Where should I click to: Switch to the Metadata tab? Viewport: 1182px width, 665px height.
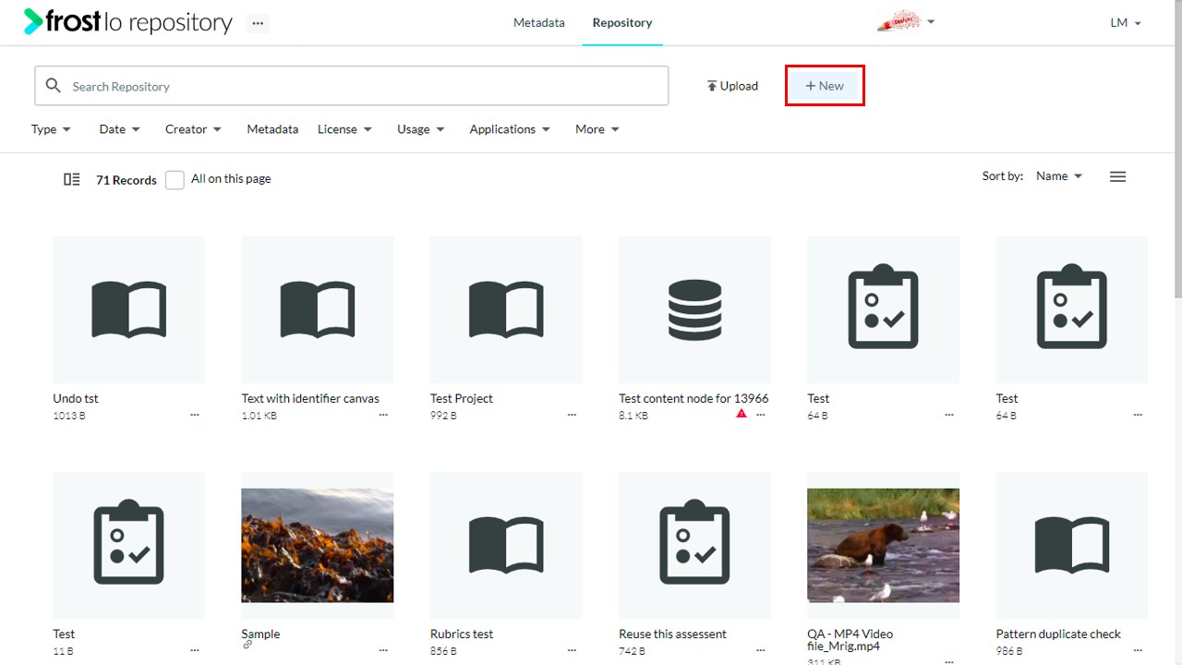[x=539, y=22]
